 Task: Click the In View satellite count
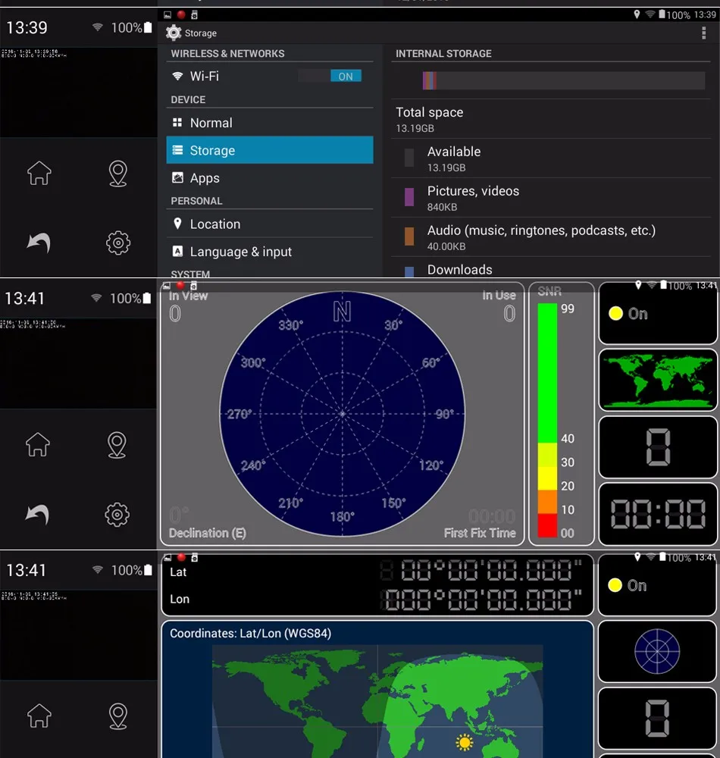tap(175, 314)
